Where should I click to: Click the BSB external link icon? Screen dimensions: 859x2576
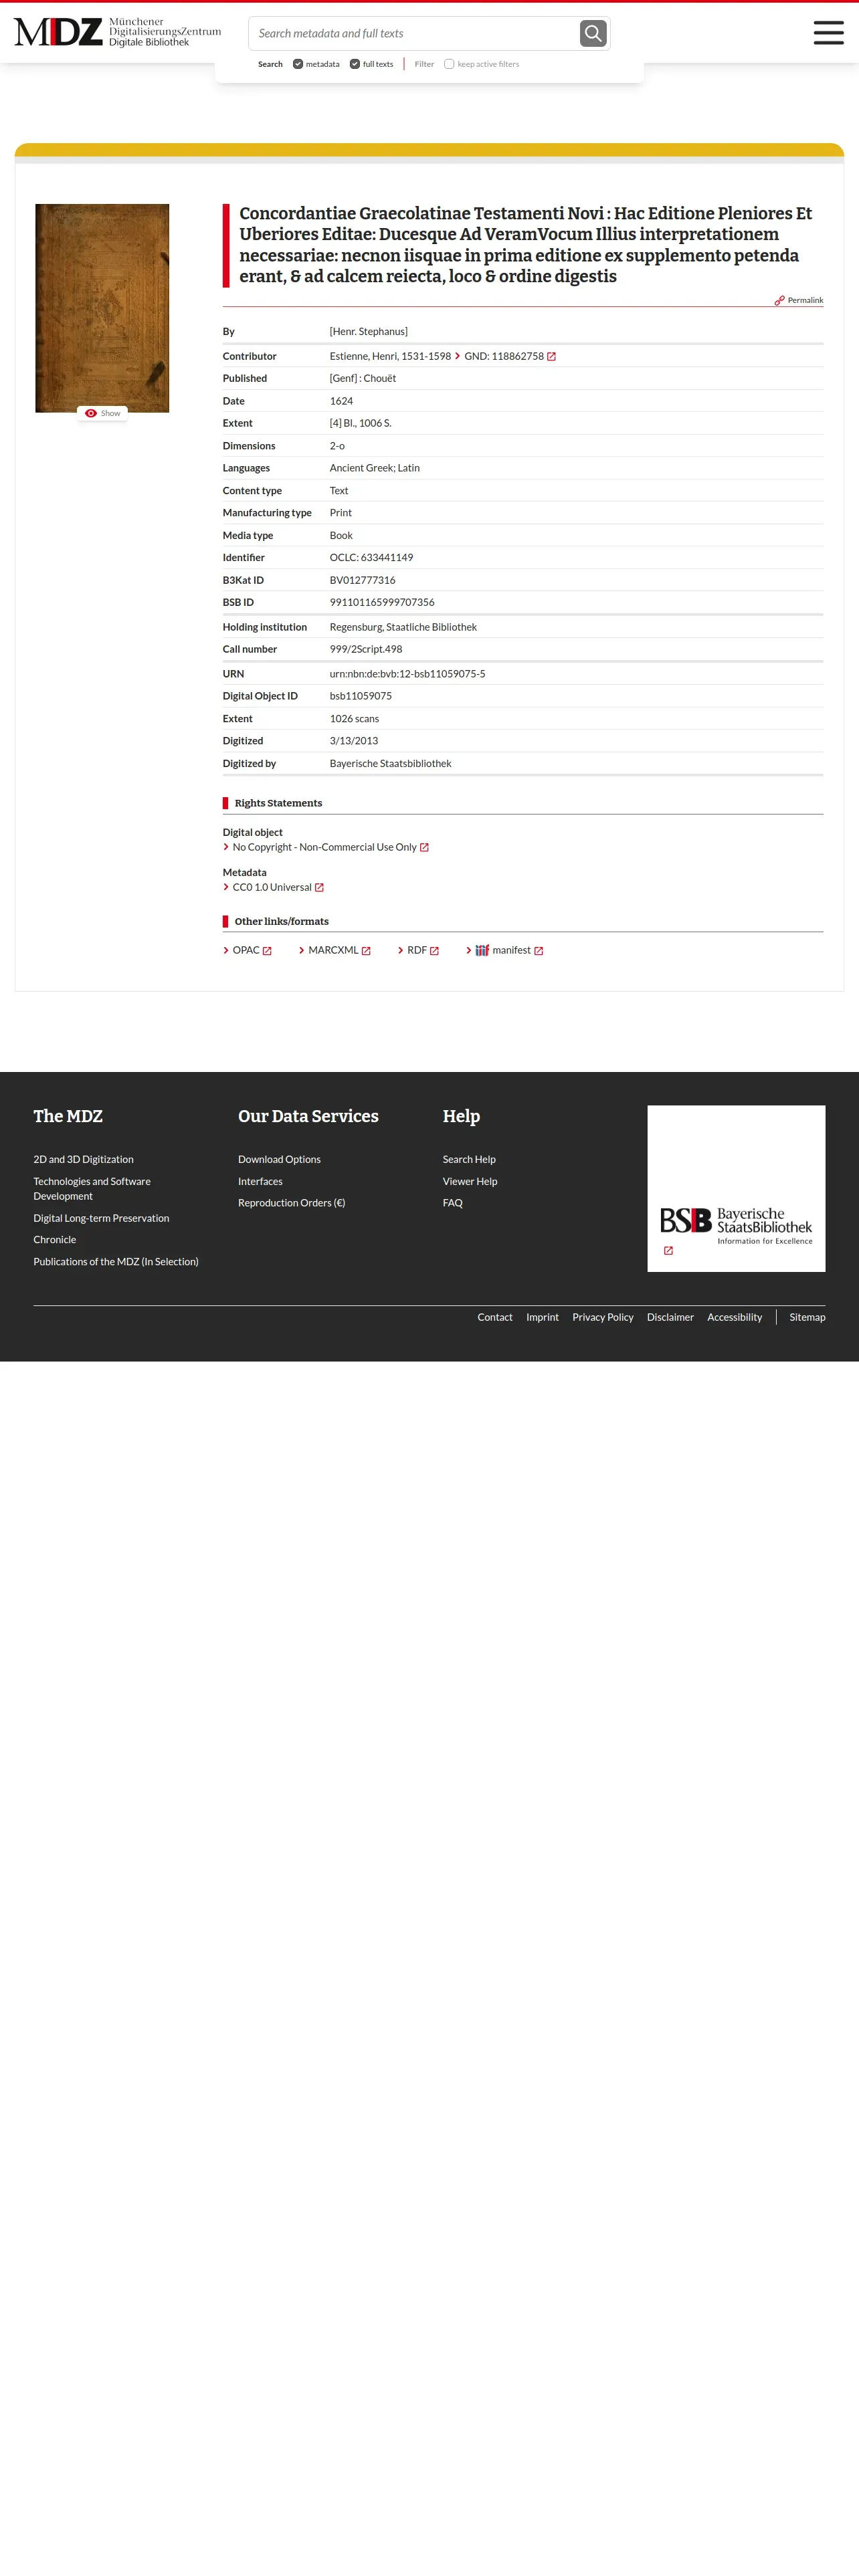(x=668, y=1251)
